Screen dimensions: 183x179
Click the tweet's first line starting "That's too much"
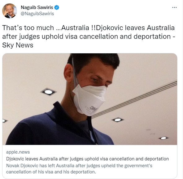coord(88,28)
